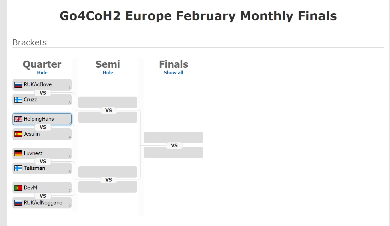Open VS match Luvnest versus Talisman
This screenshot has width=390, height=226.
pyautogui.click(x=43, y=161)
